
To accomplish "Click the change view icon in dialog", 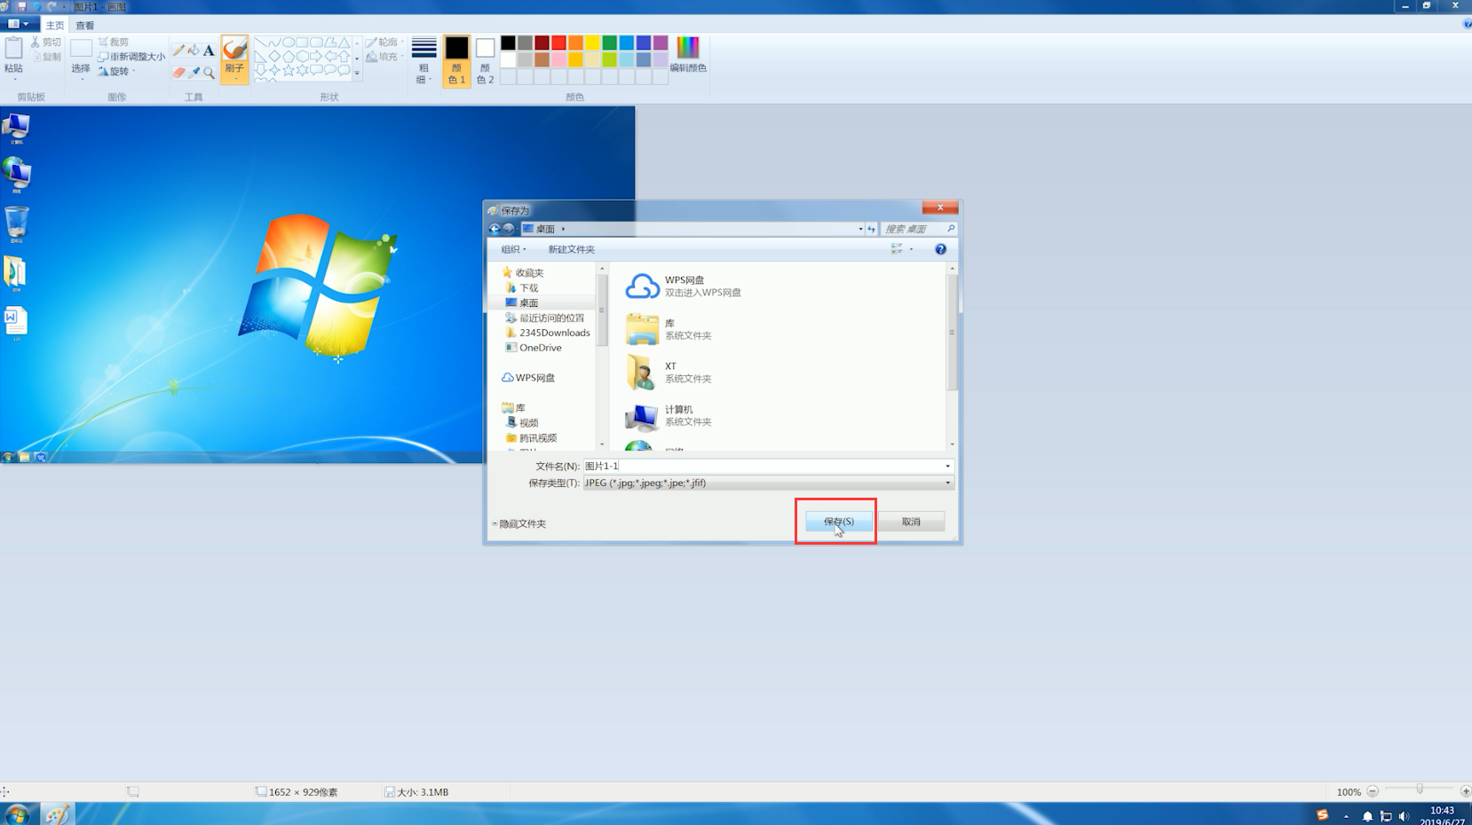I will 897,249.
